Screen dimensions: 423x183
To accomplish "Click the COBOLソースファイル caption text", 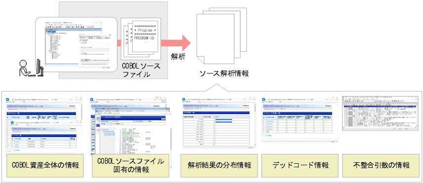I will (x=141, y=71).
